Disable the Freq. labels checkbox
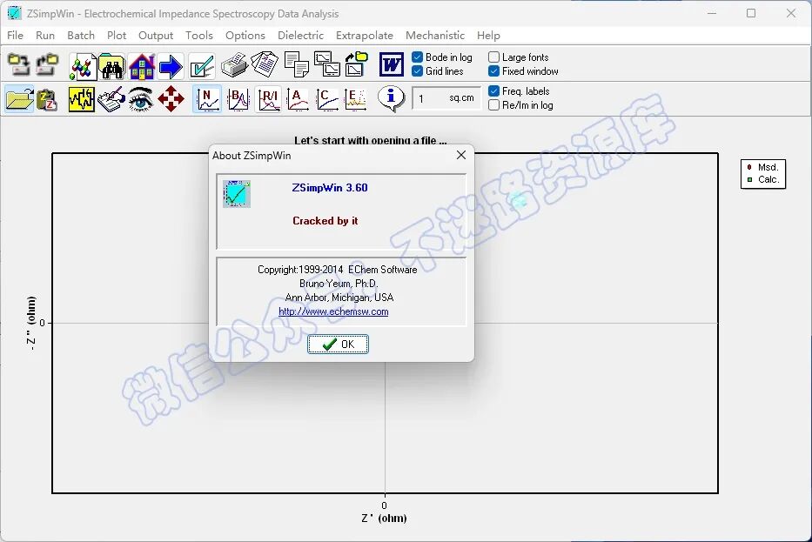This screenshot has height=542, width=812. pyautogui.click(x=494, y=91)
